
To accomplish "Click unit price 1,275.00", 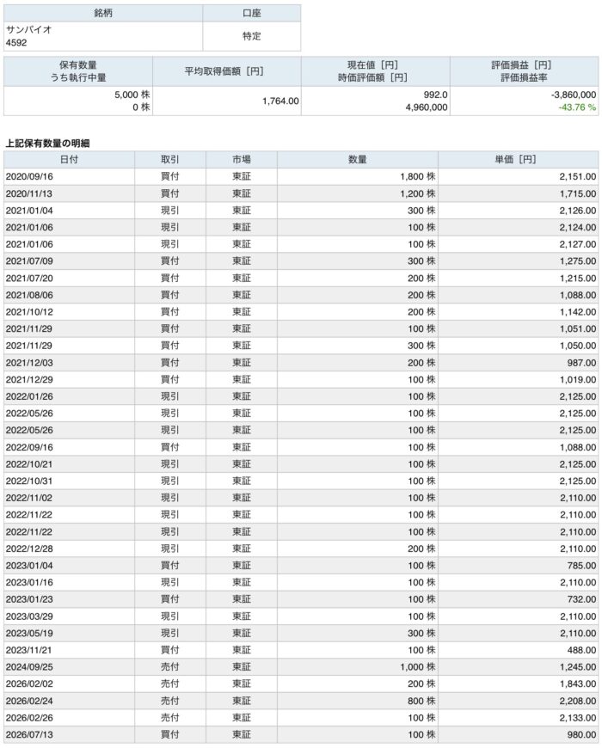I will 578,261.
